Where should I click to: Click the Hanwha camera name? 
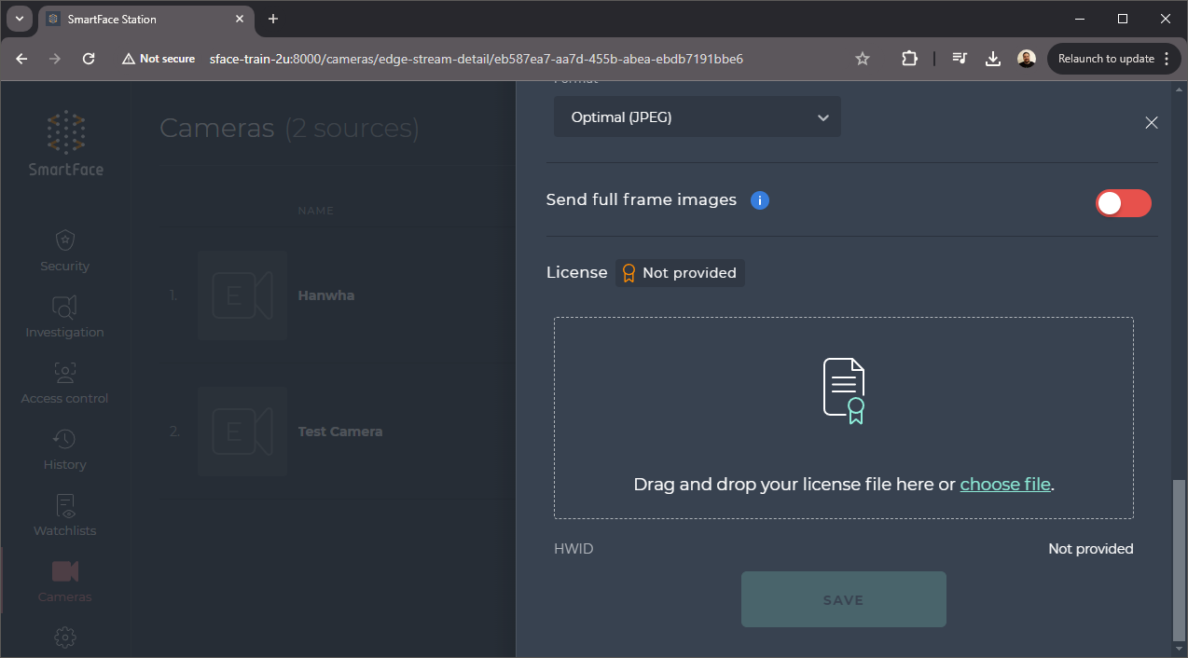(326, 295)
